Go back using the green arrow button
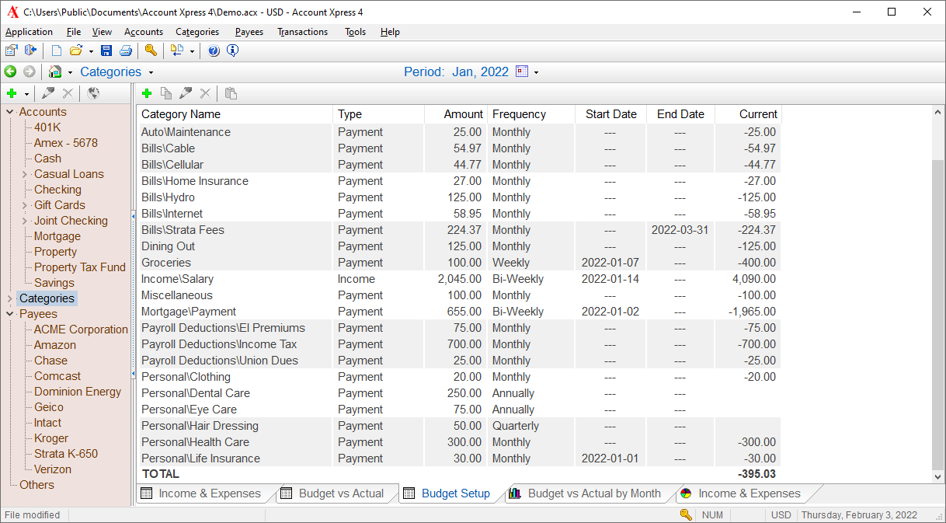 [x=10, y=71]
